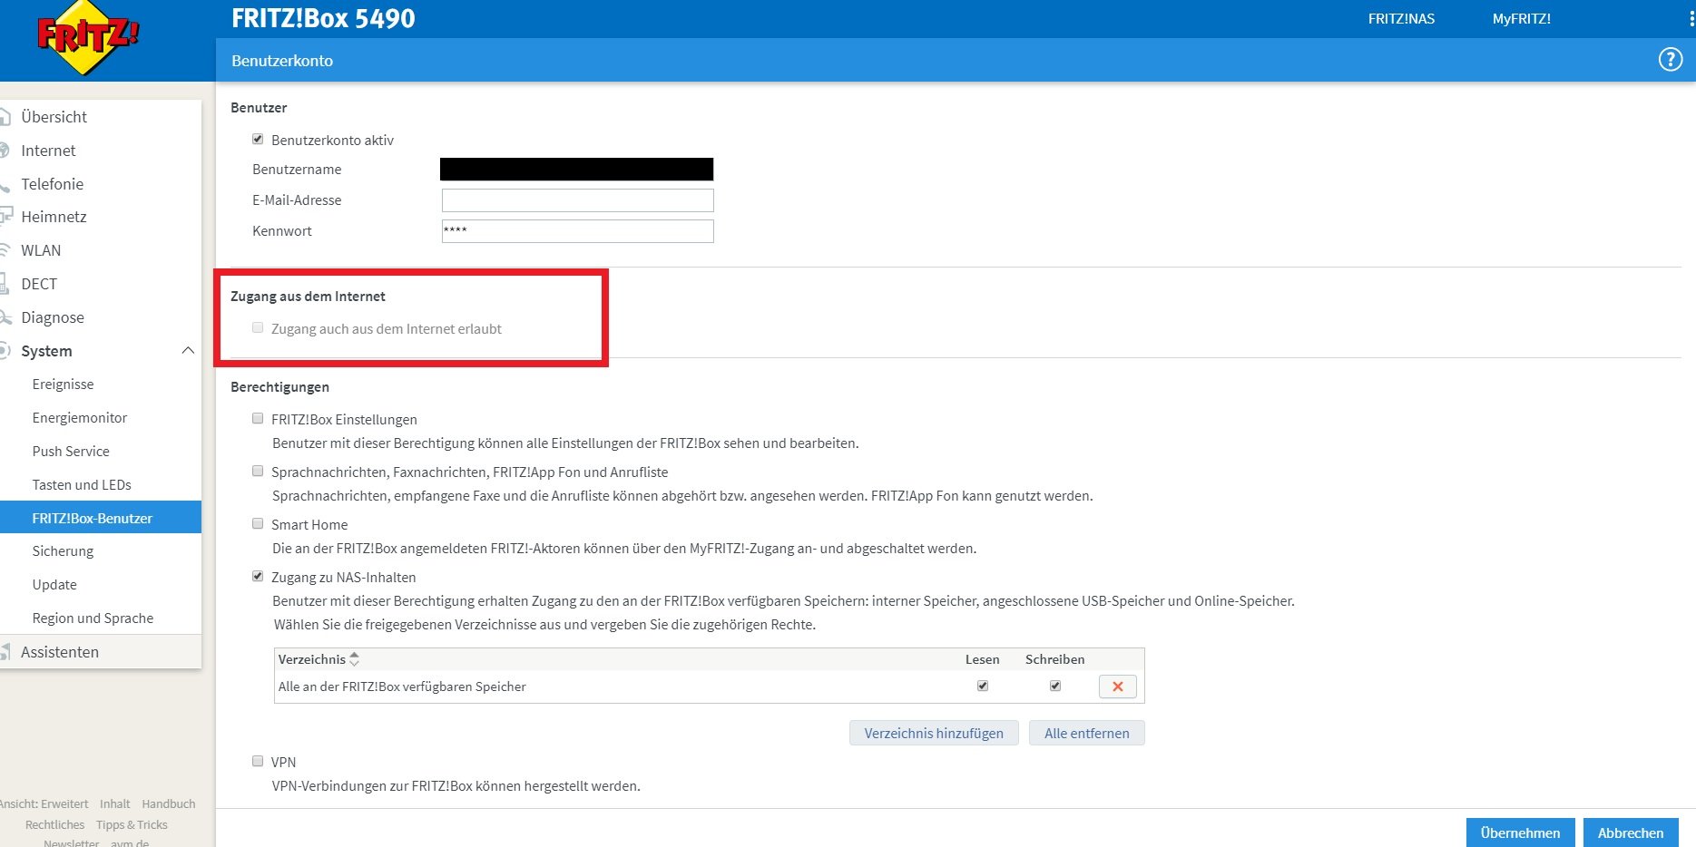Open Push Service under System
Viewport: 1696px width, 847px height.
click(71, 452)
